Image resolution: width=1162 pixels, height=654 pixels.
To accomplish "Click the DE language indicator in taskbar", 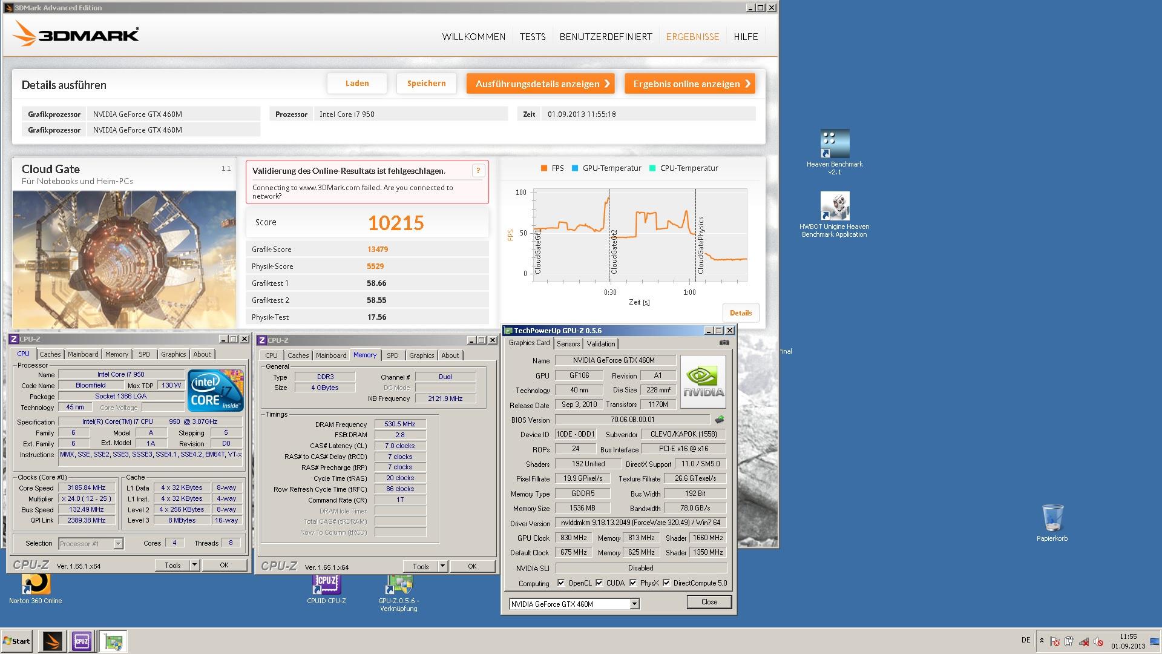I will click(x=1026, y=640).
